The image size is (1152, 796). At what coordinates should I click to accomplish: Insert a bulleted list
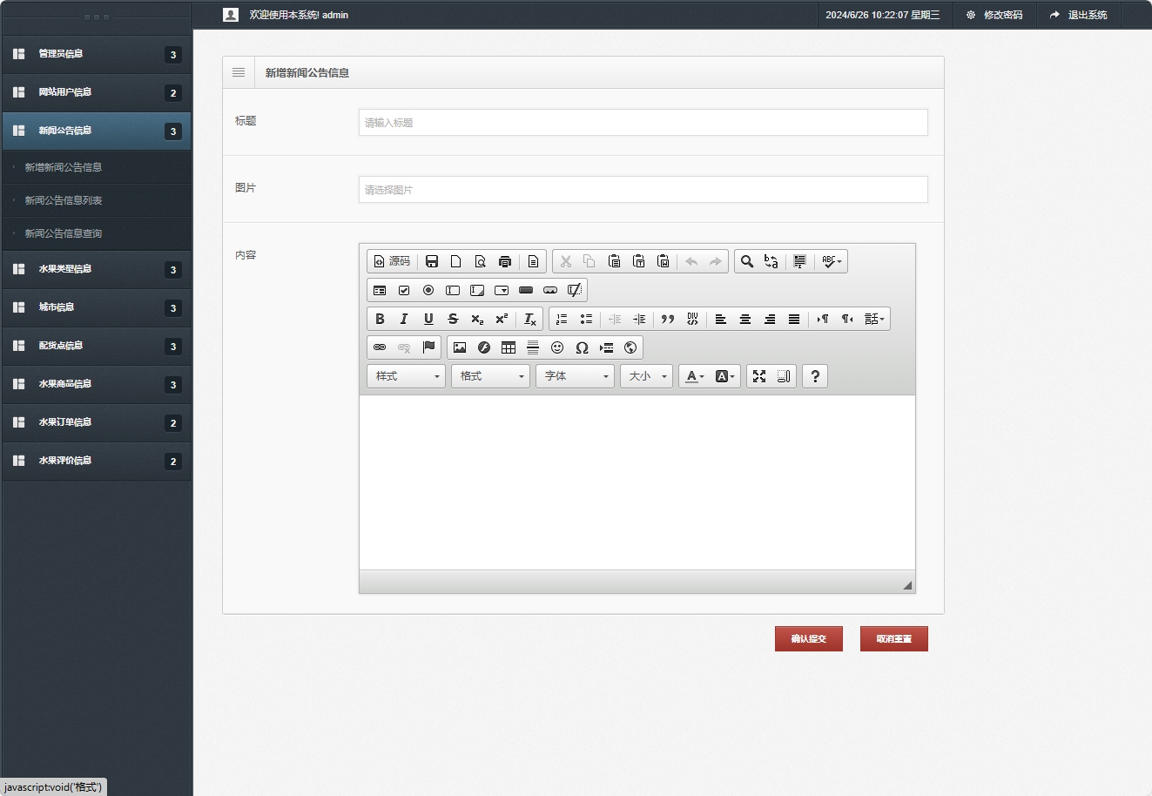click(x=586, y=319)
